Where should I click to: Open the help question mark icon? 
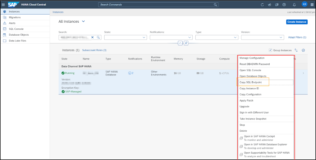click(284, 5)
